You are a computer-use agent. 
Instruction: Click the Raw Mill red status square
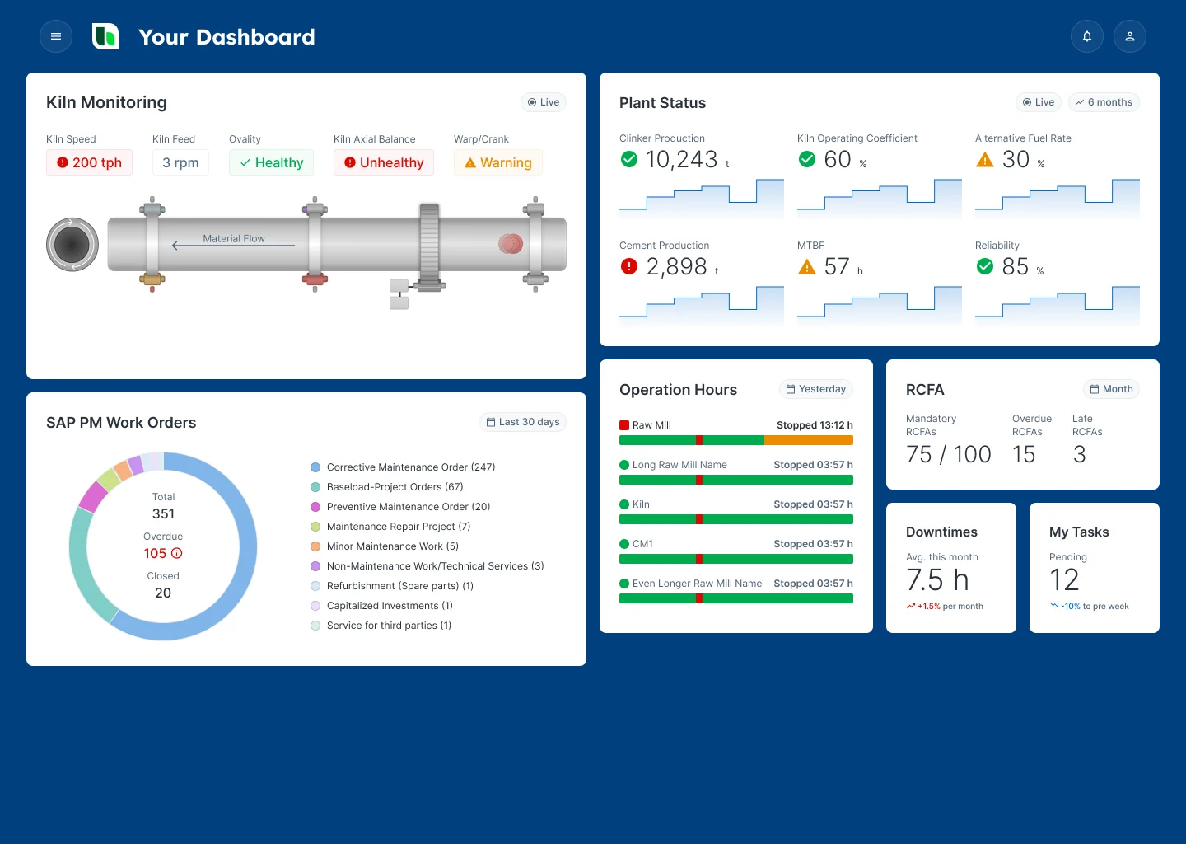coord(624,425)
